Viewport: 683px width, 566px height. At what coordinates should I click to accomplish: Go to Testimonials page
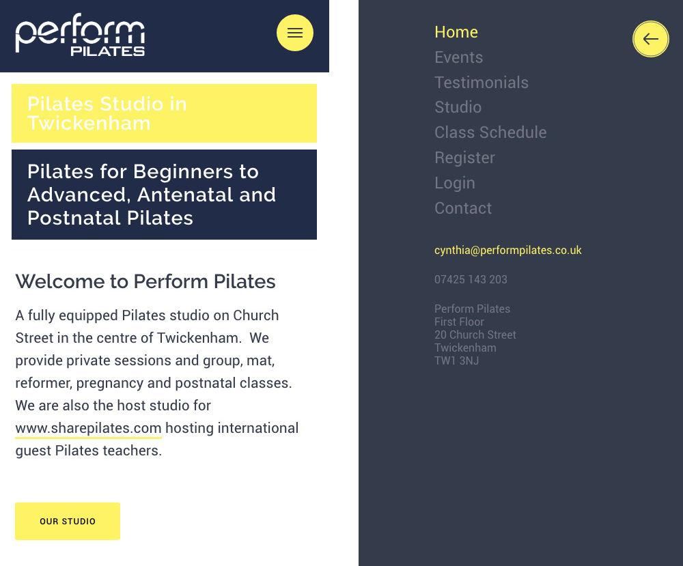[482, 83]
